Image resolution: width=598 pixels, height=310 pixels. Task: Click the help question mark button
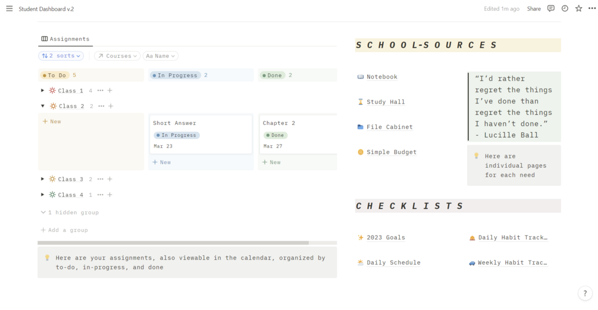pos(585,293)
